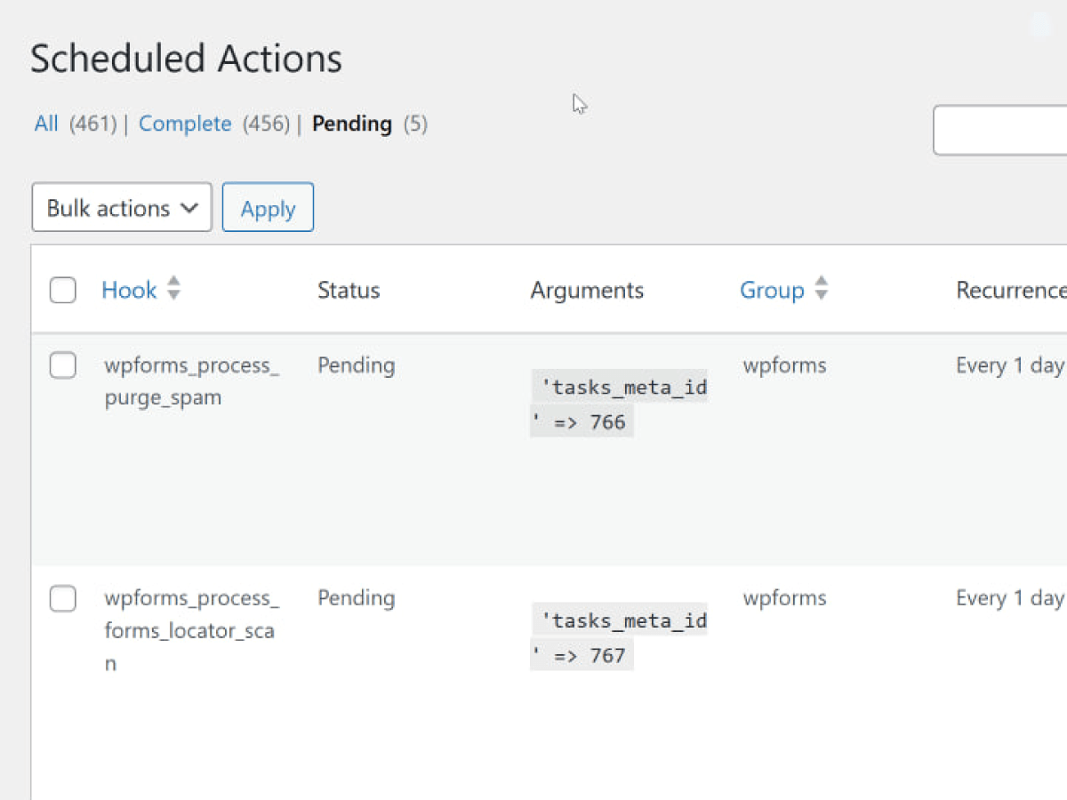Check the wpforms_process_forms_locator_scan row checkbox
The image size is (1067, 800).
[62, 598]
